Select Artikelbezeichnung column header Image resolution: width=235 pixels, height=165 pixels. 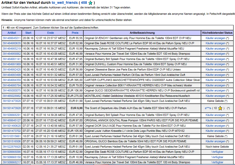tap(142, 33)
